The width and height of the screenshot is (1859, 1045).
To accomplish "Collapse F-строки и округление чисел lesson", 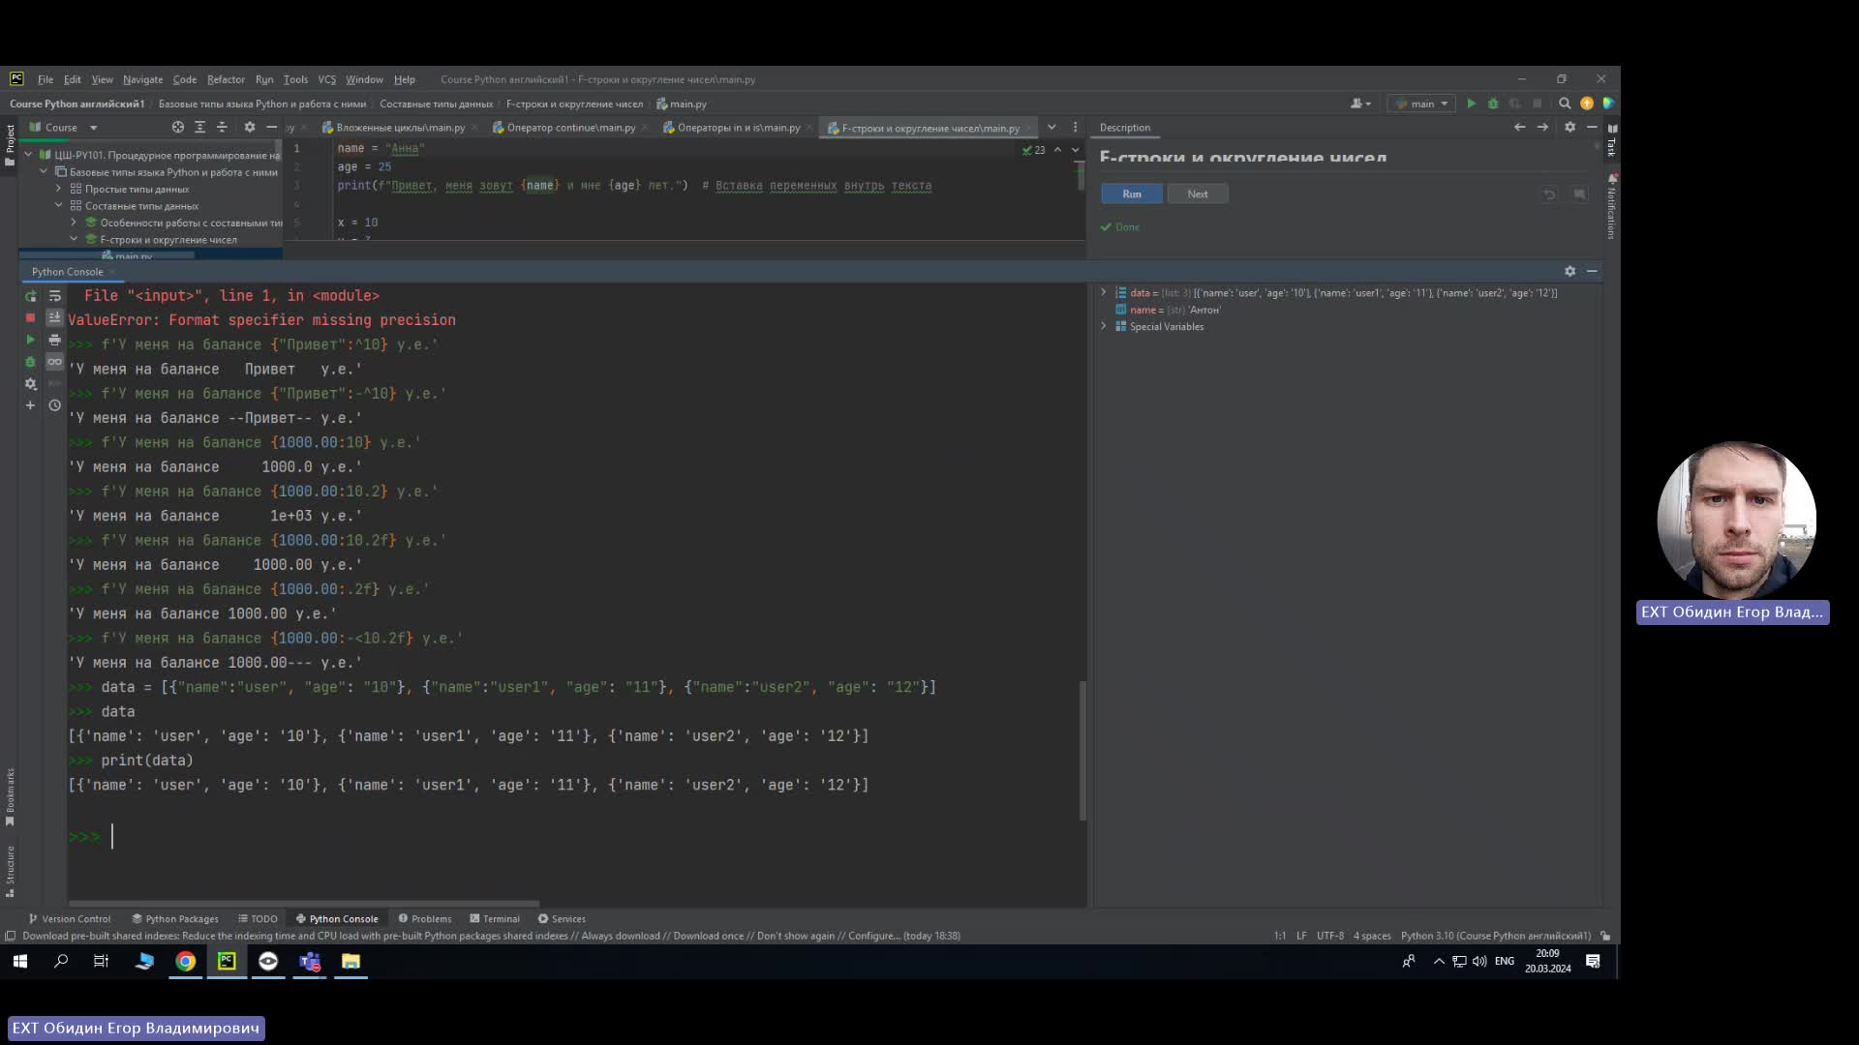I will (x=74, y=240).
